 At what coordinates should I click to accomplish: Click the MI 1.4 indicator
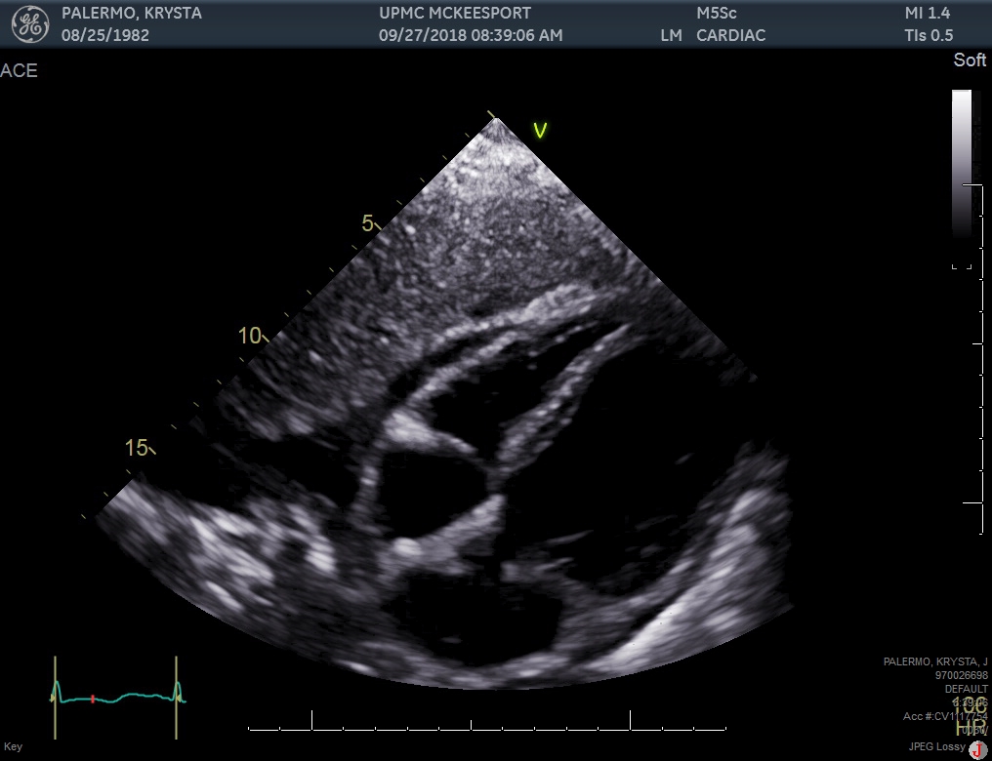(x=927, y=14)
